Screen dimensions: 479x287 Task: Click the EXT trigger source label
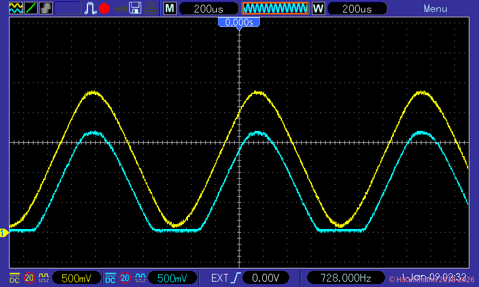point(219,278)
